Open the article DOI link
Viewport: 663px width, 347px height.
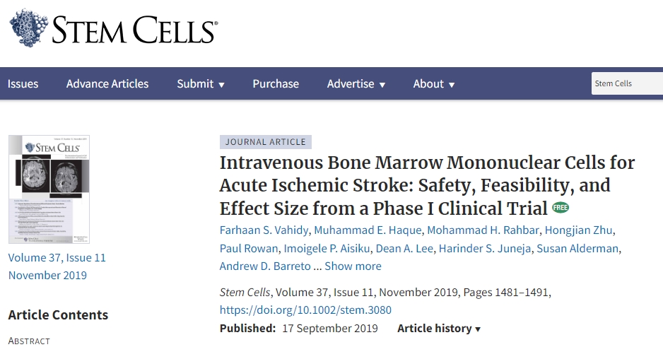point(305,310)
